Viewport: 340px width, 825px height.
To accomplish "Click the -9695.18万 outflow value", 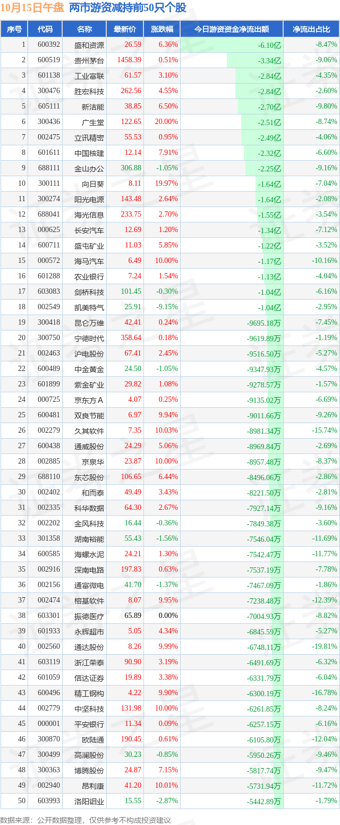I will click(264, 323).
